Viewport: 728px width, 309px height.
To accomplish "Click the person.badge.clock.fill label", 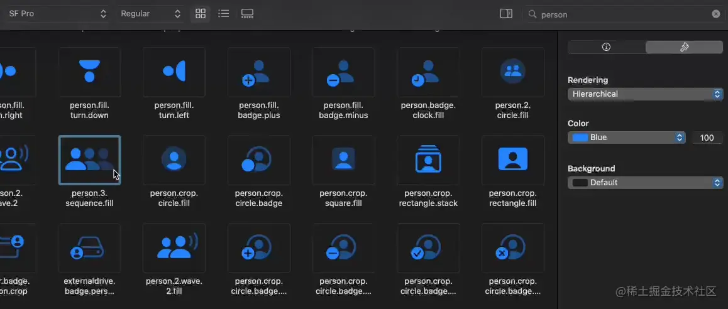I will 428,111.
